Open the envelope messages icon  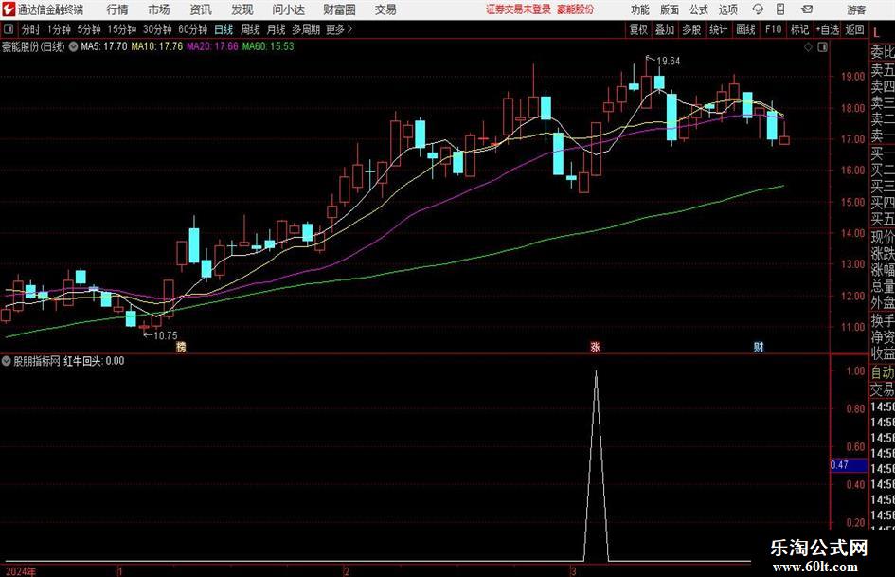[807, 9]
